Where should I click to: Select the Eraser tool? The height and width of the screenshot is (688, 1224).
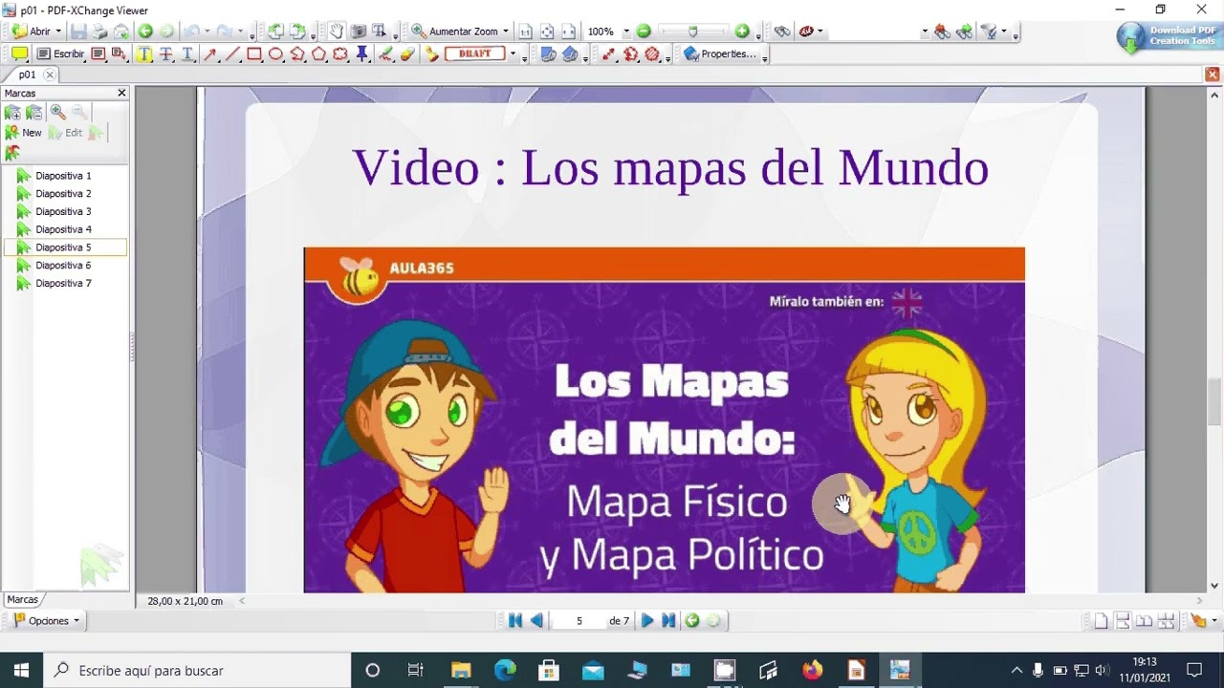pos(407,54)
